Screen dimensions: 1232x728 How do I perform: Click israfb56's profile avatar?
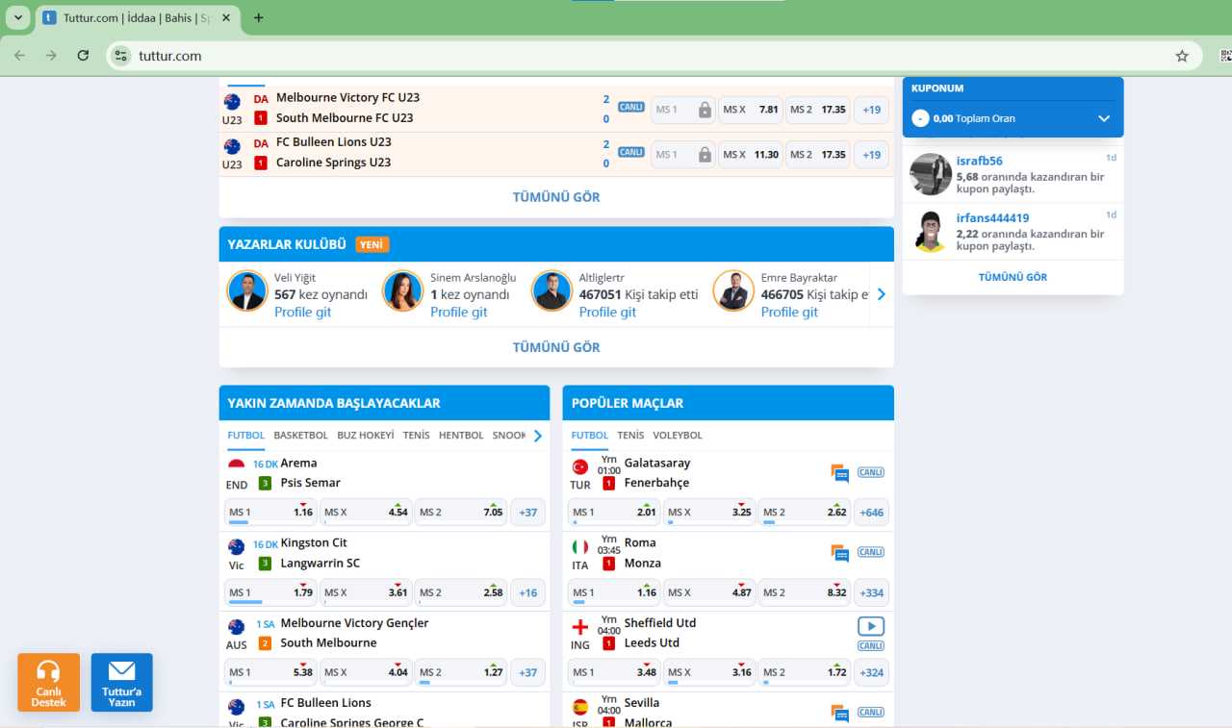(x=931, y=174)
